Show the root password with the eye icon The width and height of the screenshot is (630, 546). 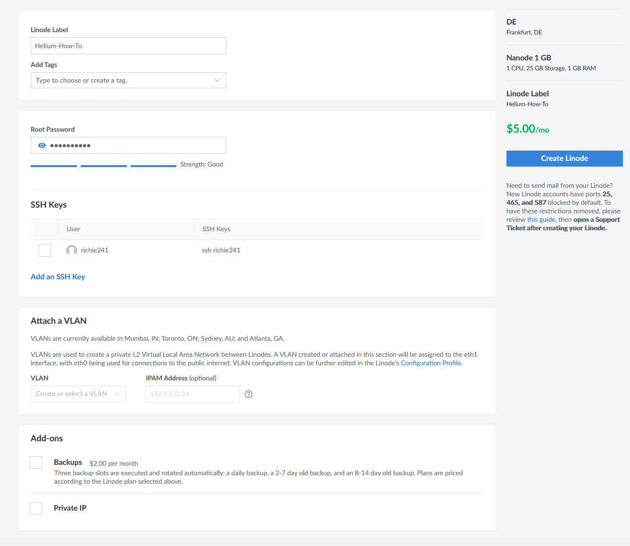(x=42, y=145)
